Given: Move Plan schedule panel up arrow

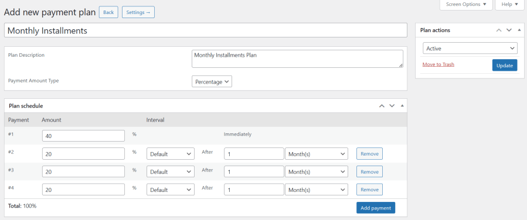Looking at the screenshot, I should point(382,106).
